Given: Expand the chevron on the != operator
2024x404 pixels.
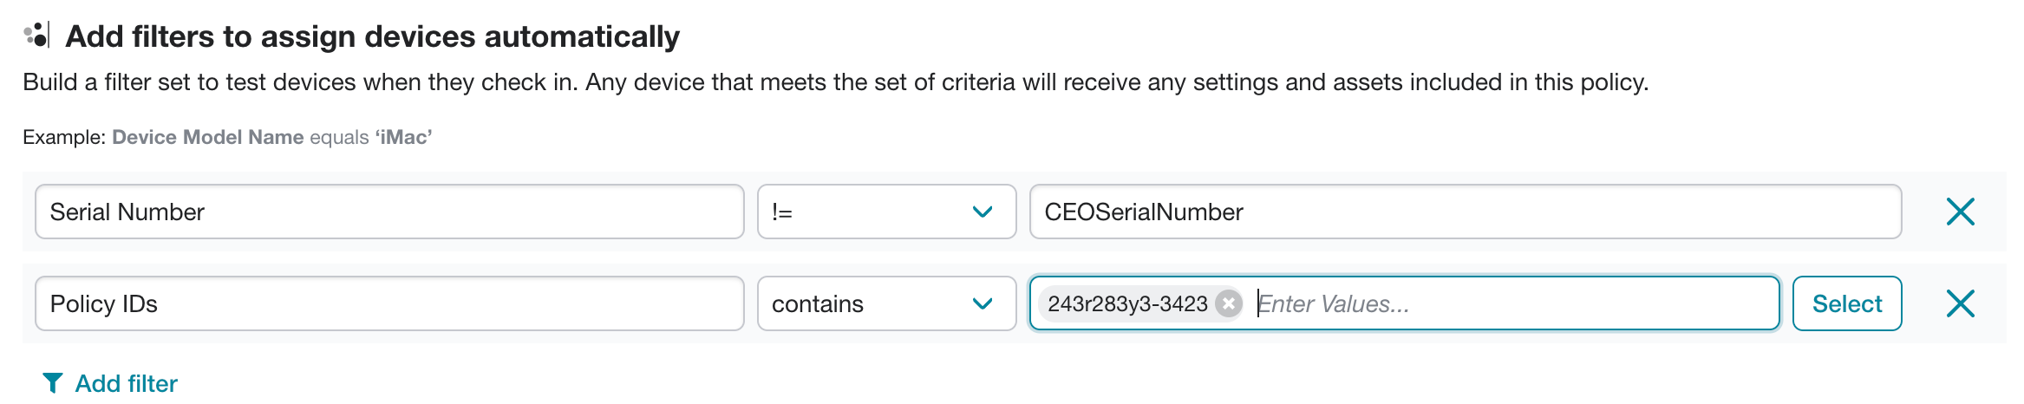Looking at the screenshot, I should 982,212.
